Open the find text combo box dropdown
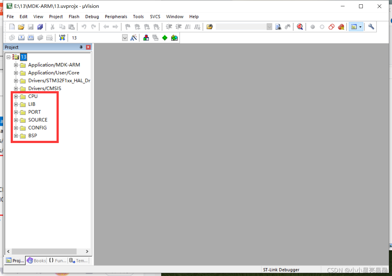 click(x=269, y=27)
